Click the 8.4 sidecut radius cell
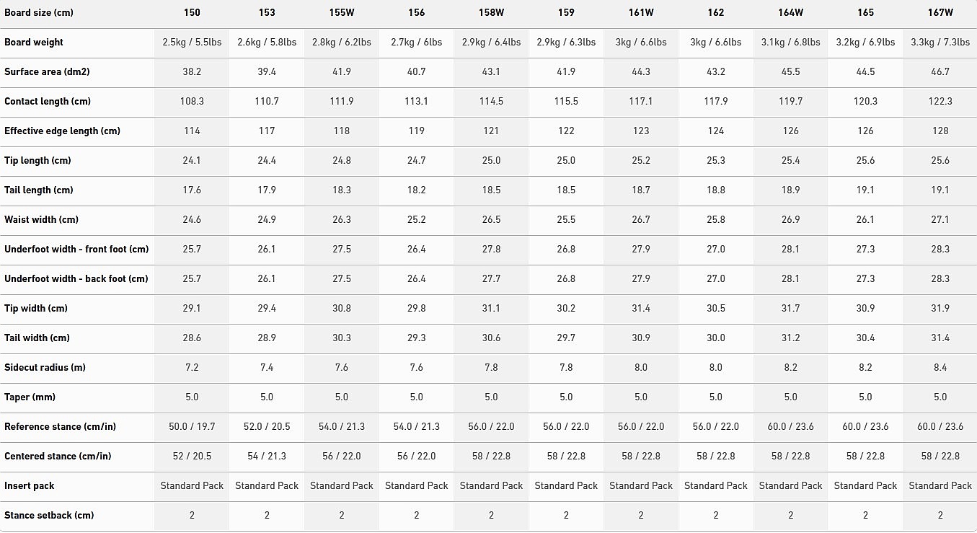 [940, 368]
